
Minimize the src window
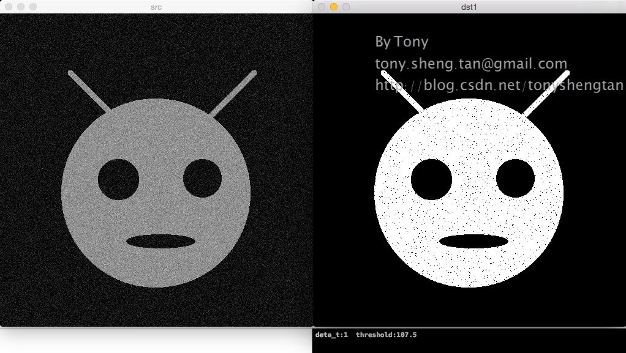(21, 7)
